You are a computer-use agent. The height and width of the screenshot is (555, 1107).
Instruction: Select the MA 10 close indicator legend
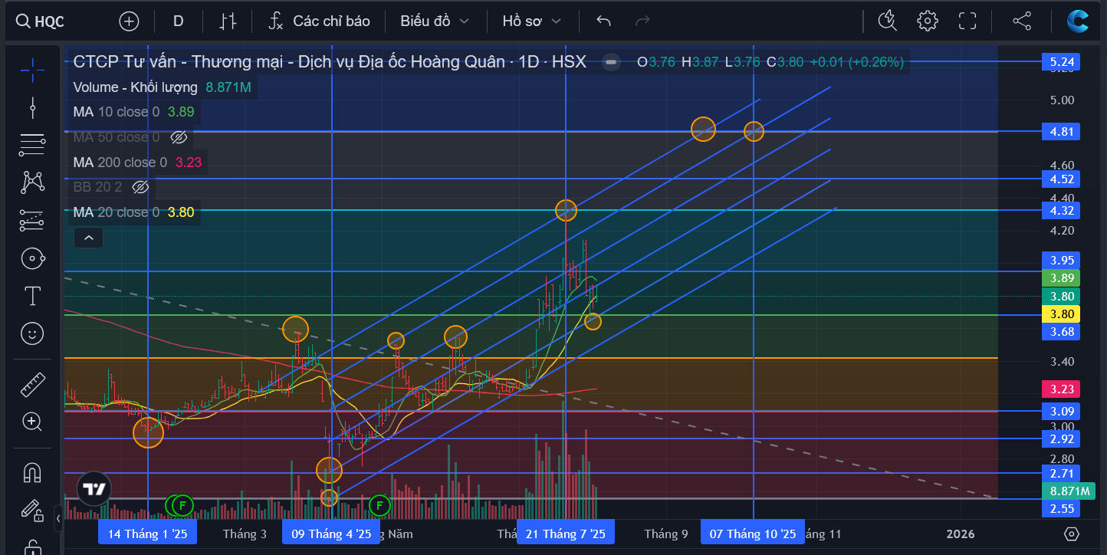(x=133, y=112)
